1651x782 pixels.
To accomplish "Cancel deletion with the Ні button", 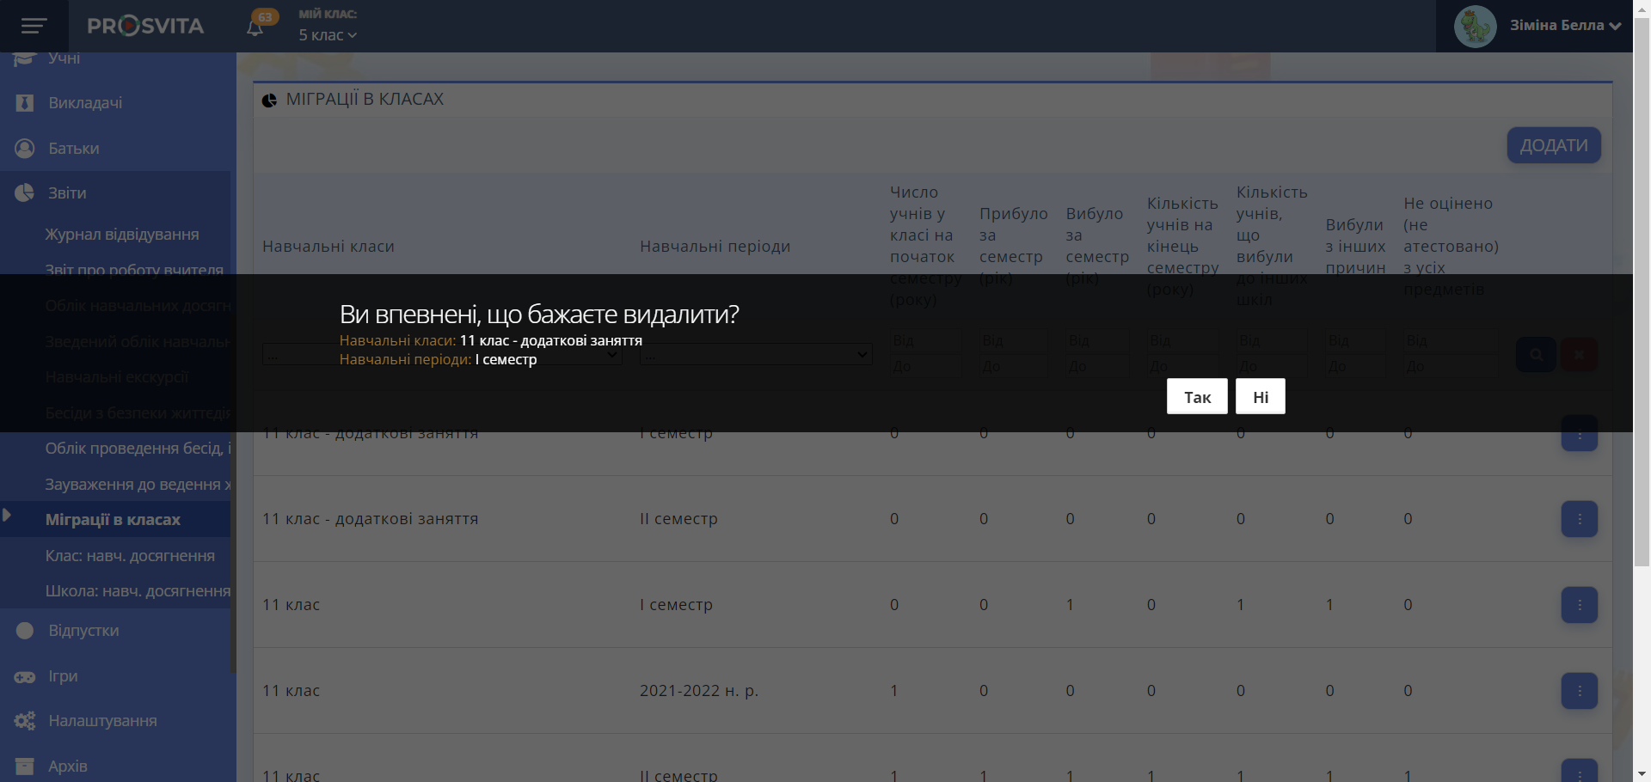I will click(x=1260, y=397).
